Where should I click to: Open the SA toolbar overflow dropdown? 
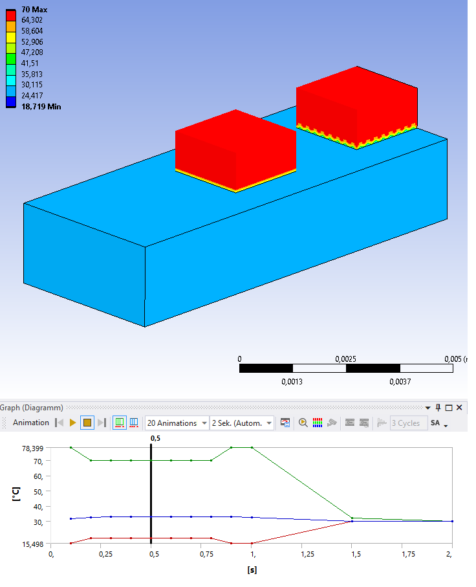pyautogui.click(x=446, y=425)
